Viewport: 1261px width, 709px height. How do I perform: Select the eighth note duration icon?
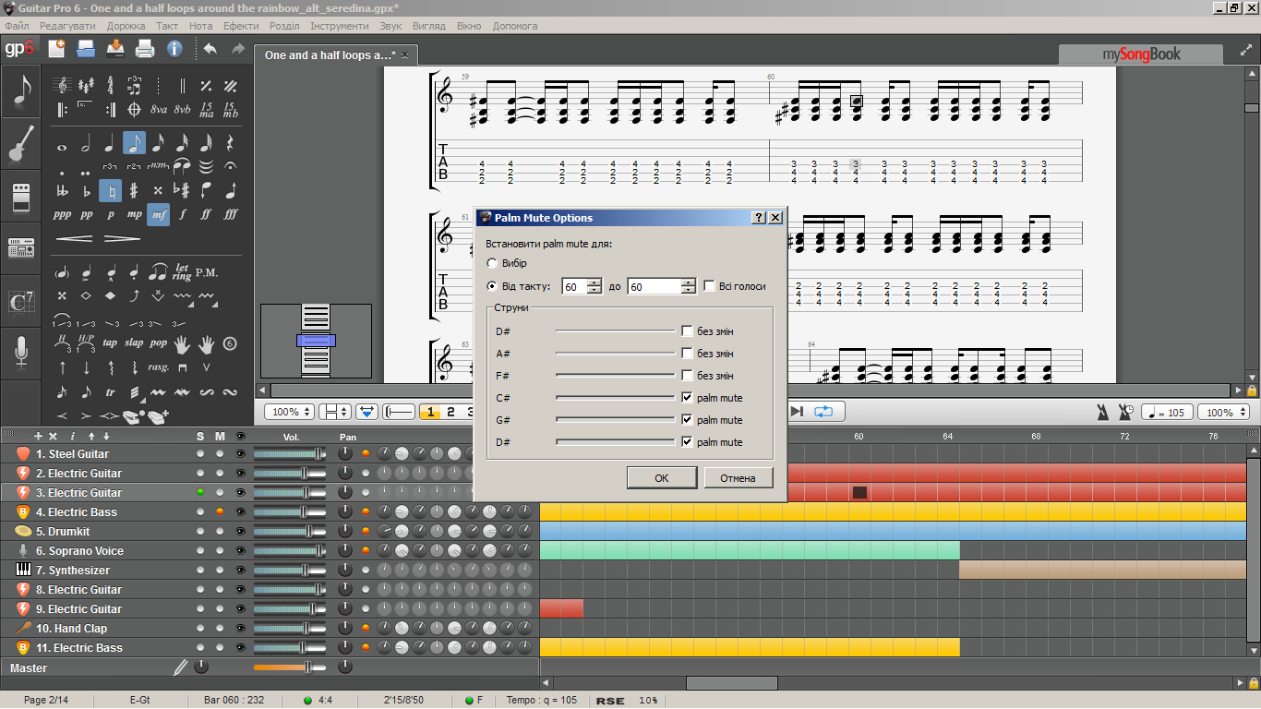click(x=134, y=143)
